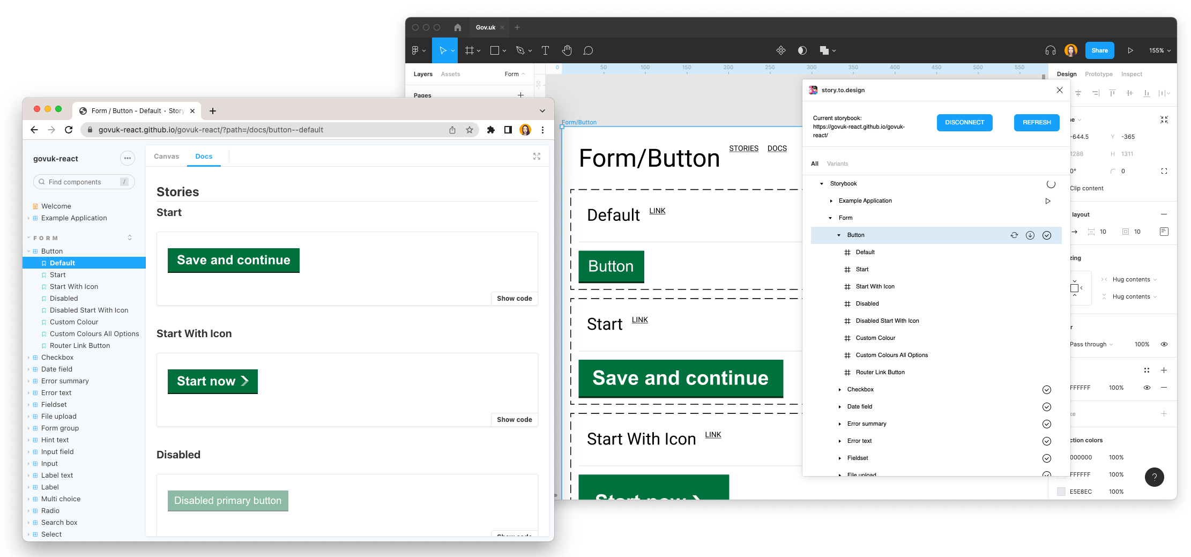Switch to Assets tab in Figma
Screen dimensions: 1191x557
click(450, 74)
